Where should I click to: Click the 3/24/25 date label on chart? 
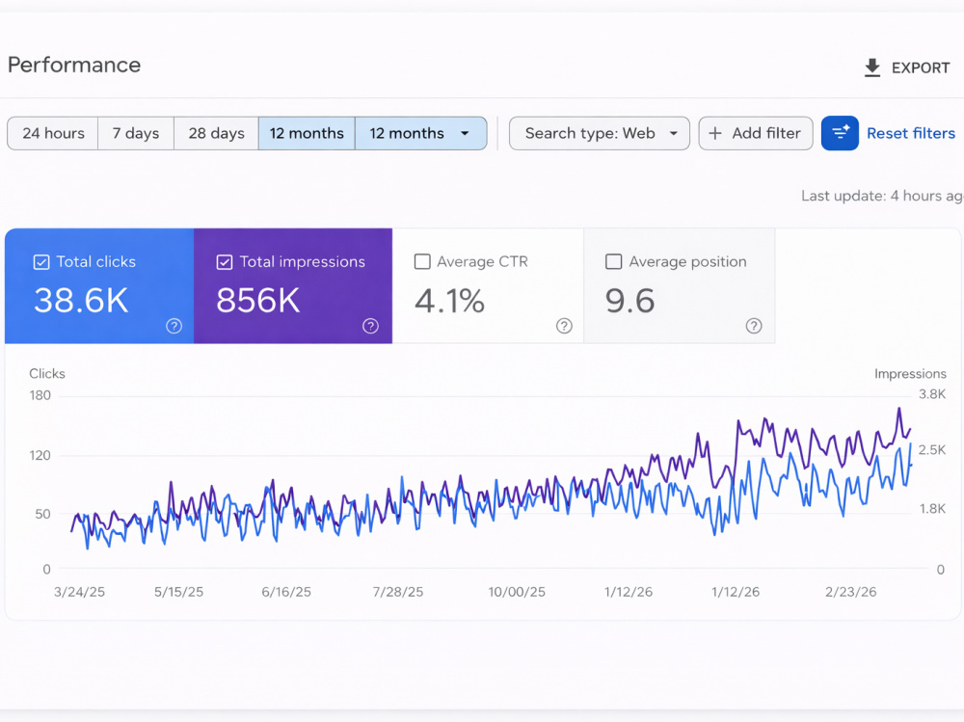pyautogui.click(x=79, y=592)
